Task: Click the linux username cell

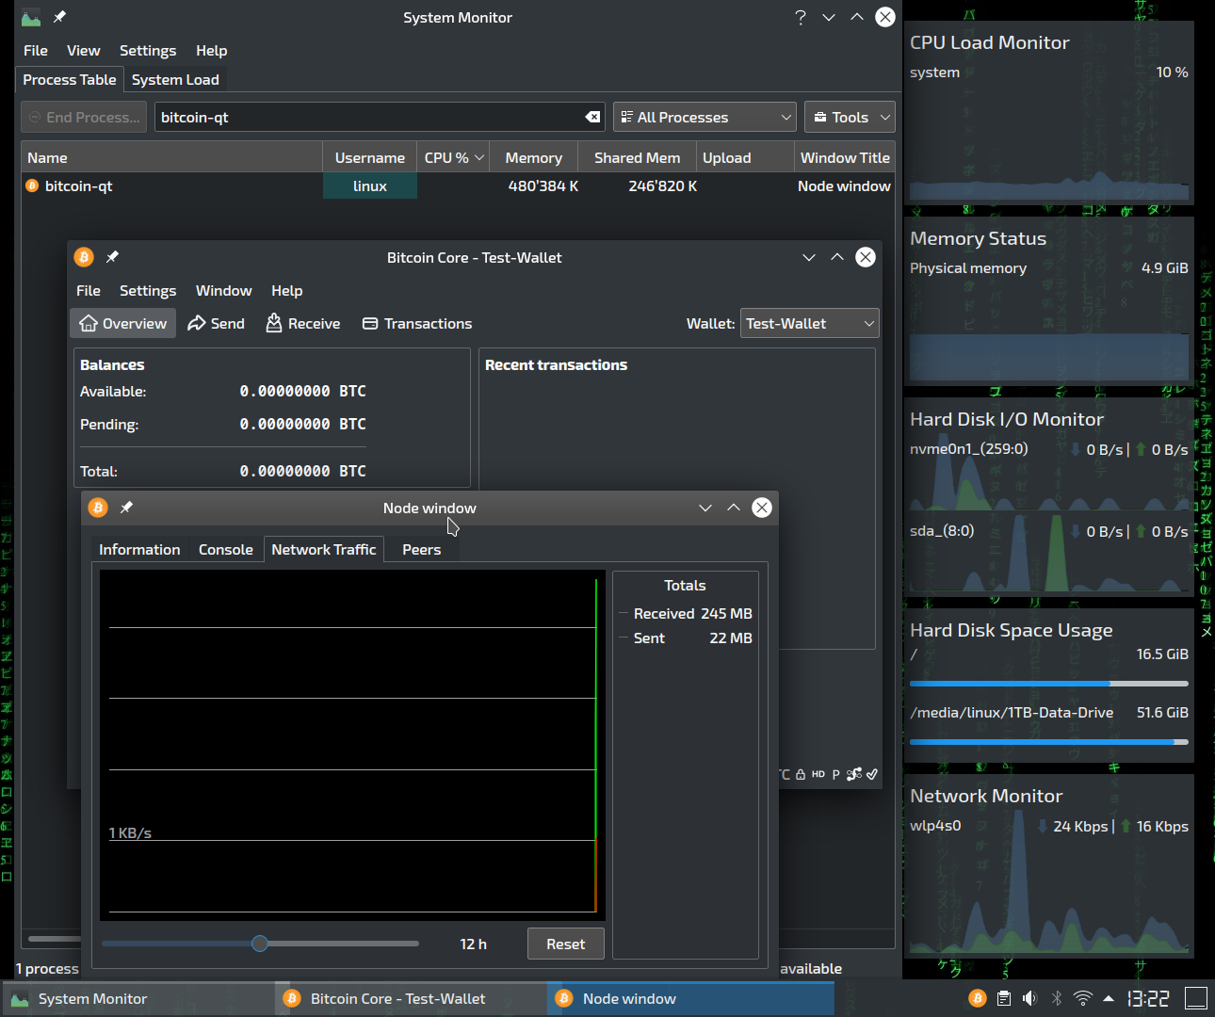Action: pos(370,186)
